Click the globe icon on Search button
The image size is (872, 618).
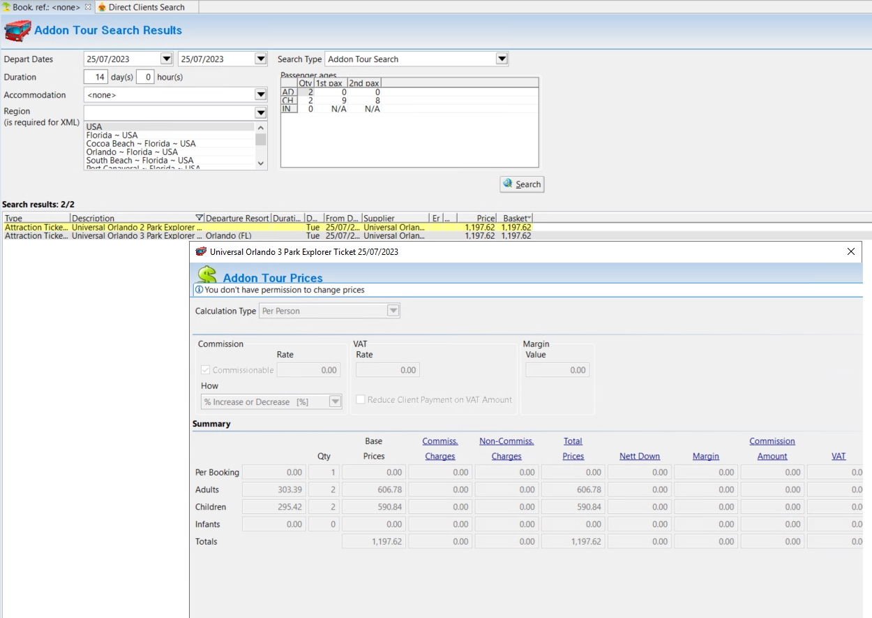pyautogui.click(x=508, y=184)
